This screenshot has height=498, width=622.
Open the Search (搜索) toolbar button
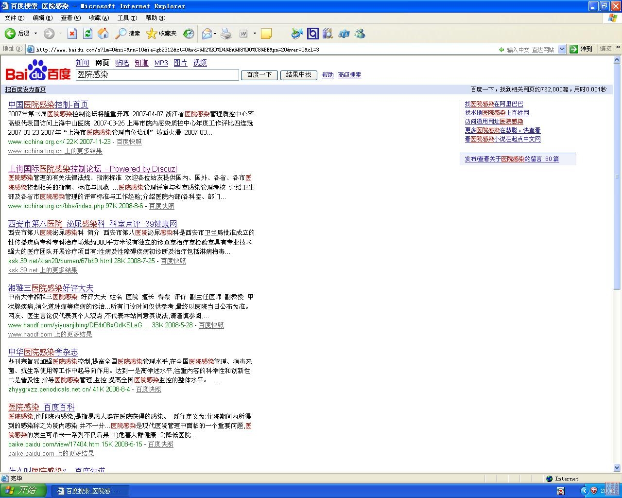[x=128, y=34]
